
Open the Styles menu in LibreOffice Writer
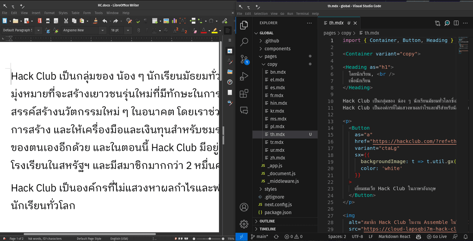point(63,13)
